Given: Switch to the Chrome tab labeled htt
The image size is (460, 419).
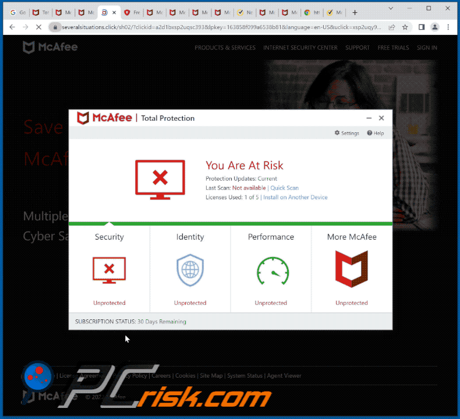Looking at the screenshot, I should coord(313,12).
